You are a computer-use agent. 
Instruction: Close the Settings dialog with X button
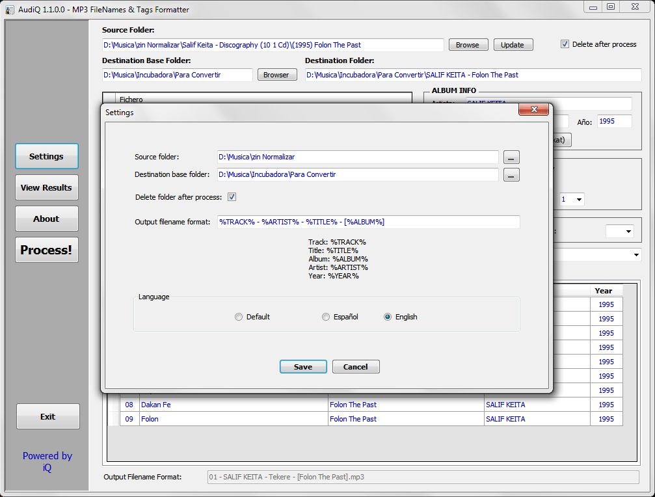[x=533, y=110]
